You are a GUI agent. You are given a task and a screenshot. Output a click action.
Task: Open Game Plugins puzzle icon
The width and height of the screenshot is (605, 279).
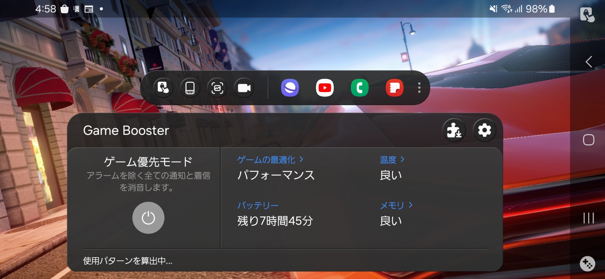tap(454, 130)
